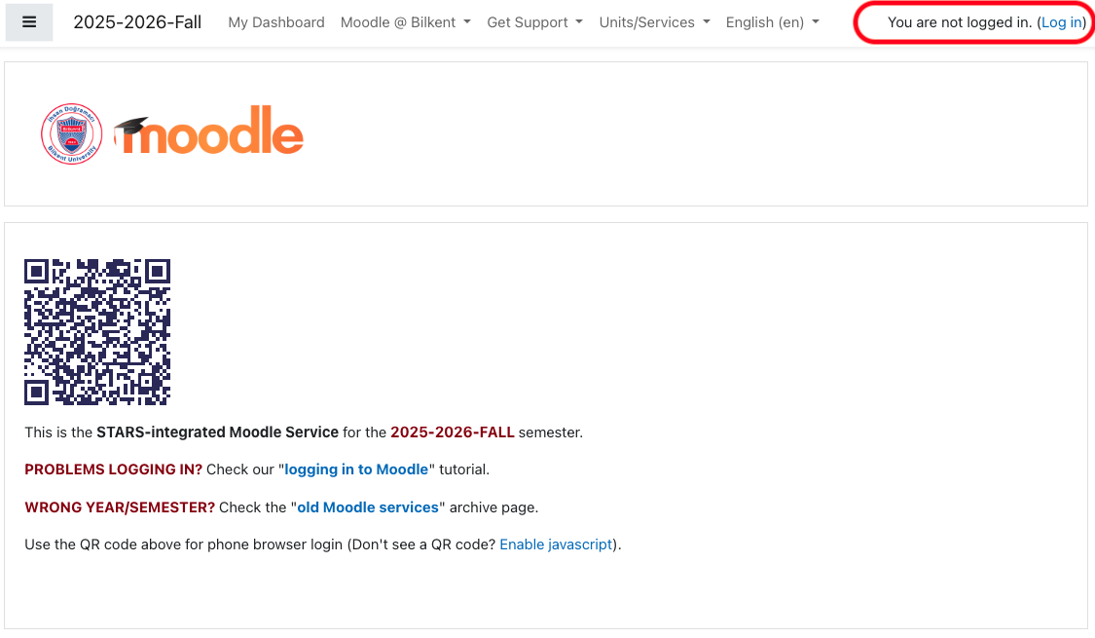
Task: Open the Units/Services dropdown
Action: click(654, 22)
